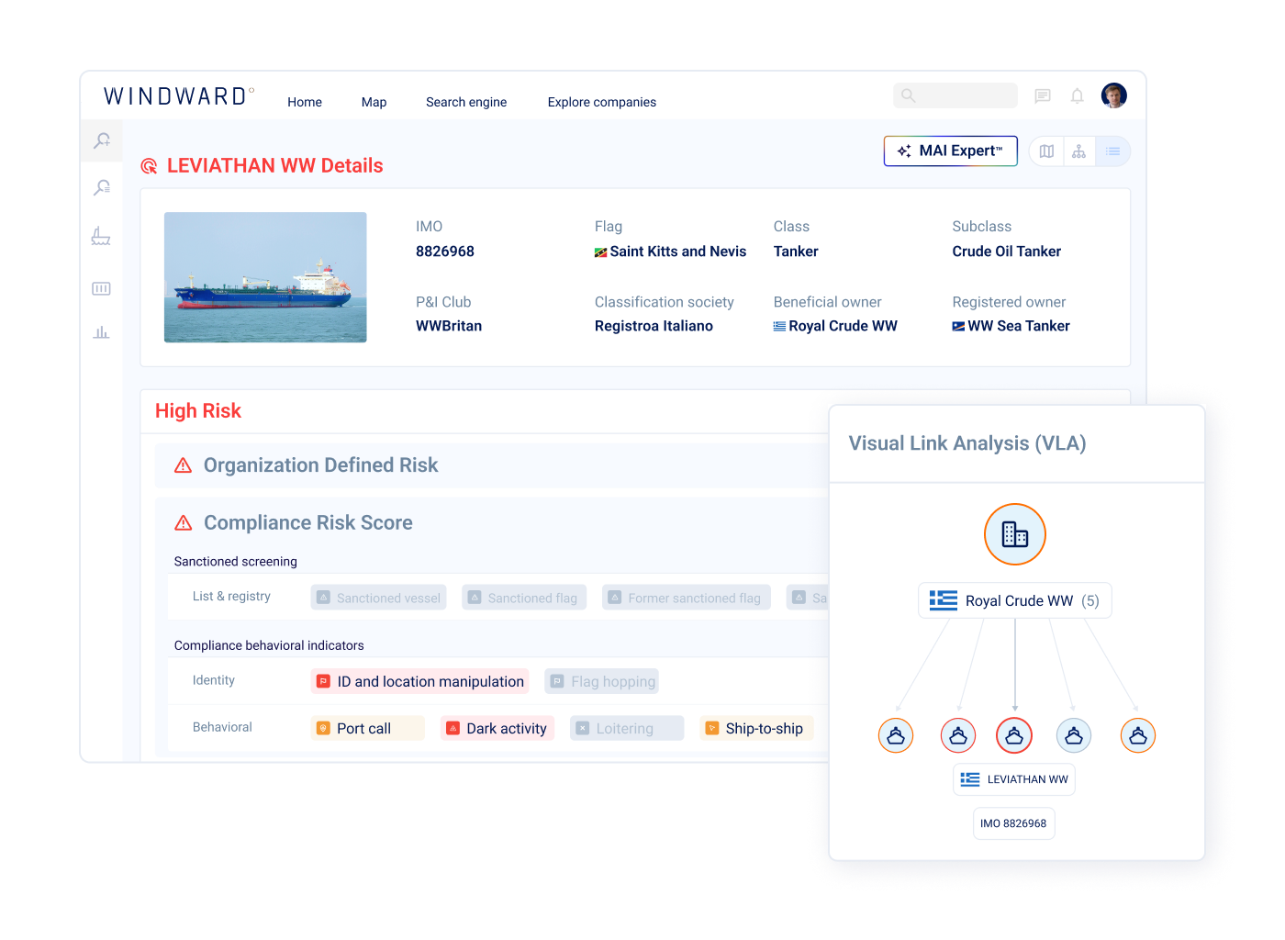Select the Port call indicator
1285x940 pixels.
[x=367, y=728]
